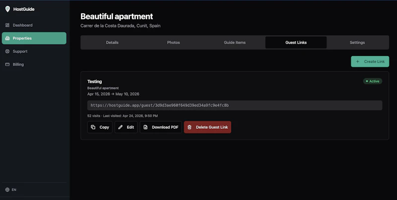This screenshot has width=397, height=200.
Task: Click the guest link URL field
Action: click(235, 105)
